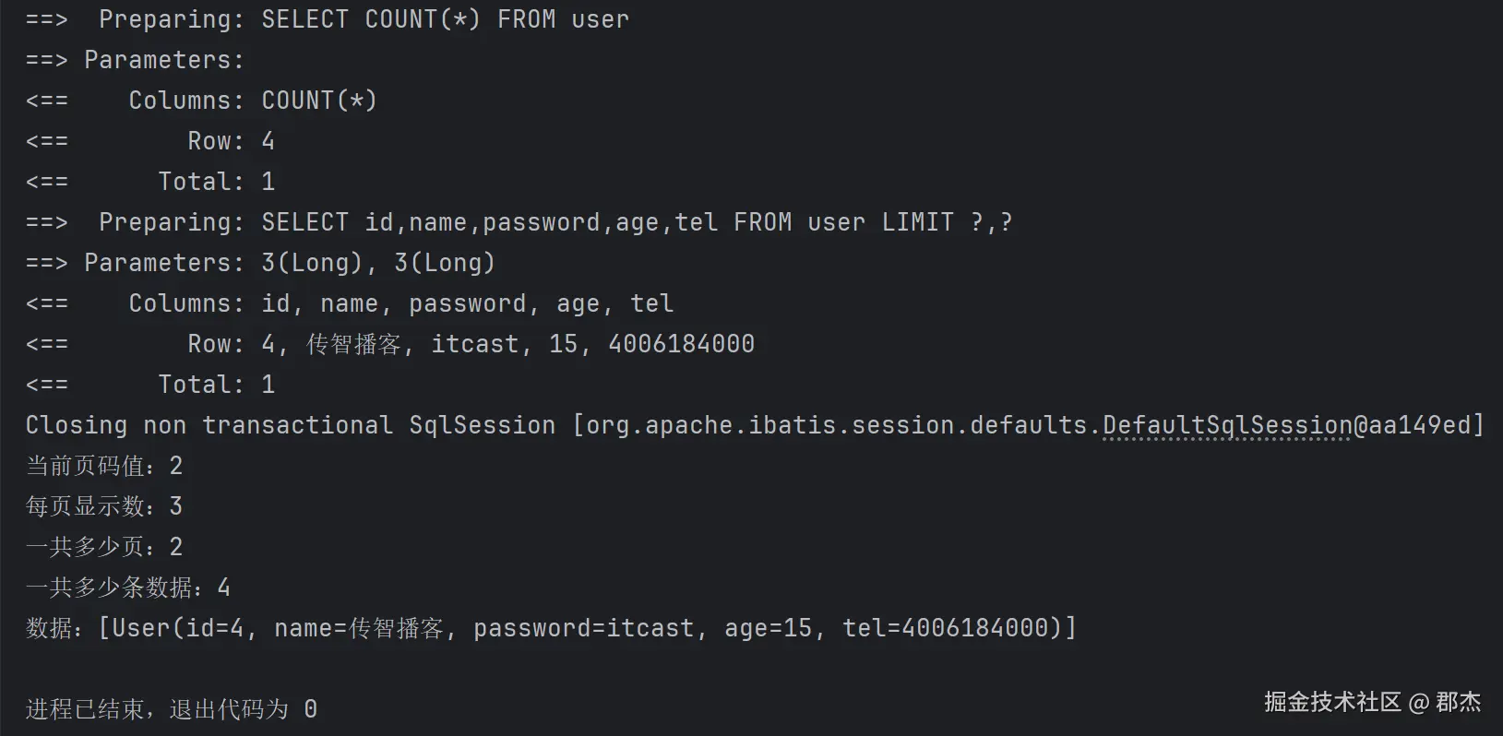
Task: Click the 每页显示数：3 output line
Action: [x=104, y=506]
